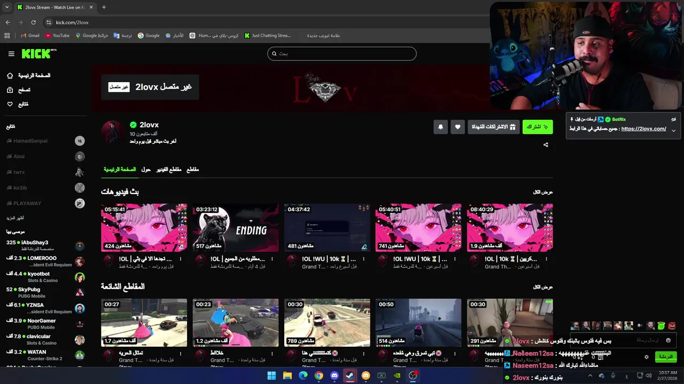
Task: Open the emoji picker in the chat input
Action: click(x=668, y=340)
